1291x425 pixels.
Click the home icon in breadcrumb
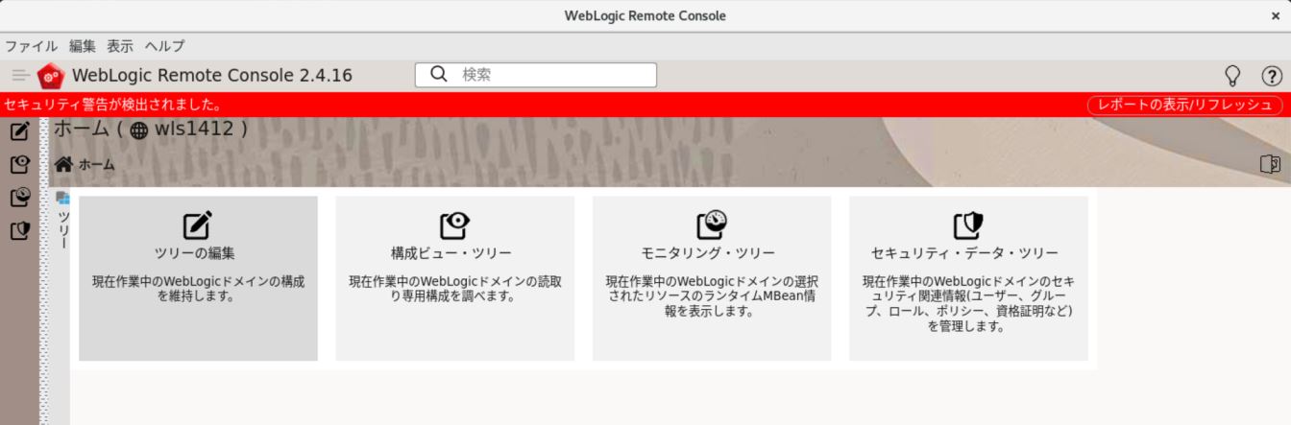point(63,164)
